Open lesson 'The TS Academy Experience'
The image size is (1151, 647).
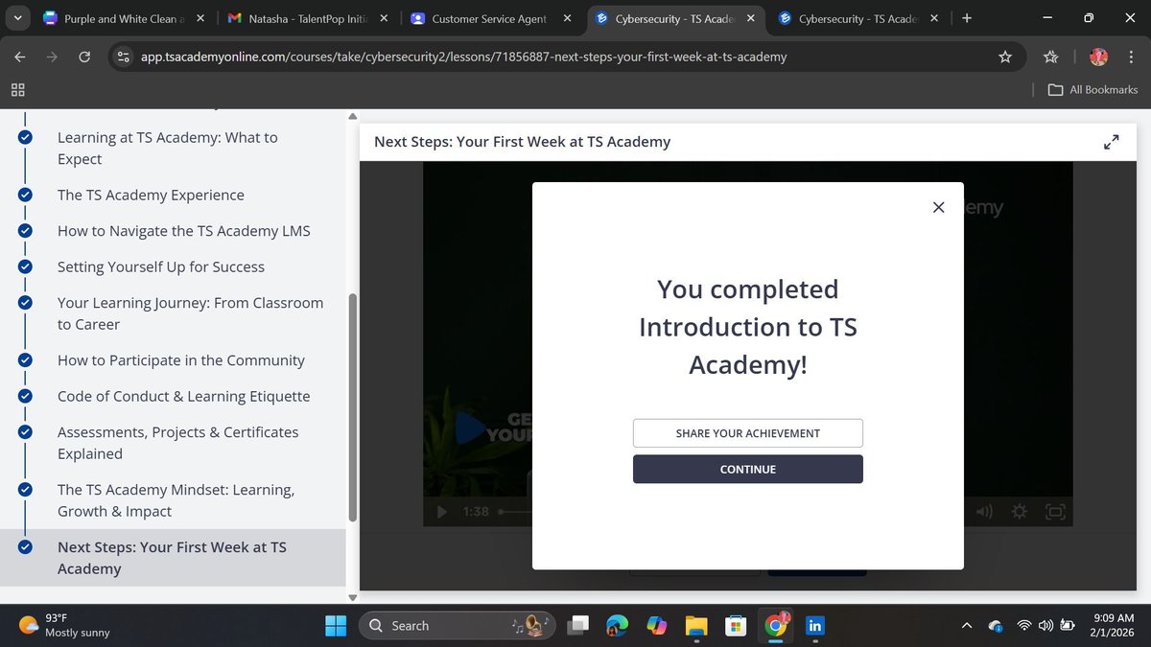tap(151, 195)
